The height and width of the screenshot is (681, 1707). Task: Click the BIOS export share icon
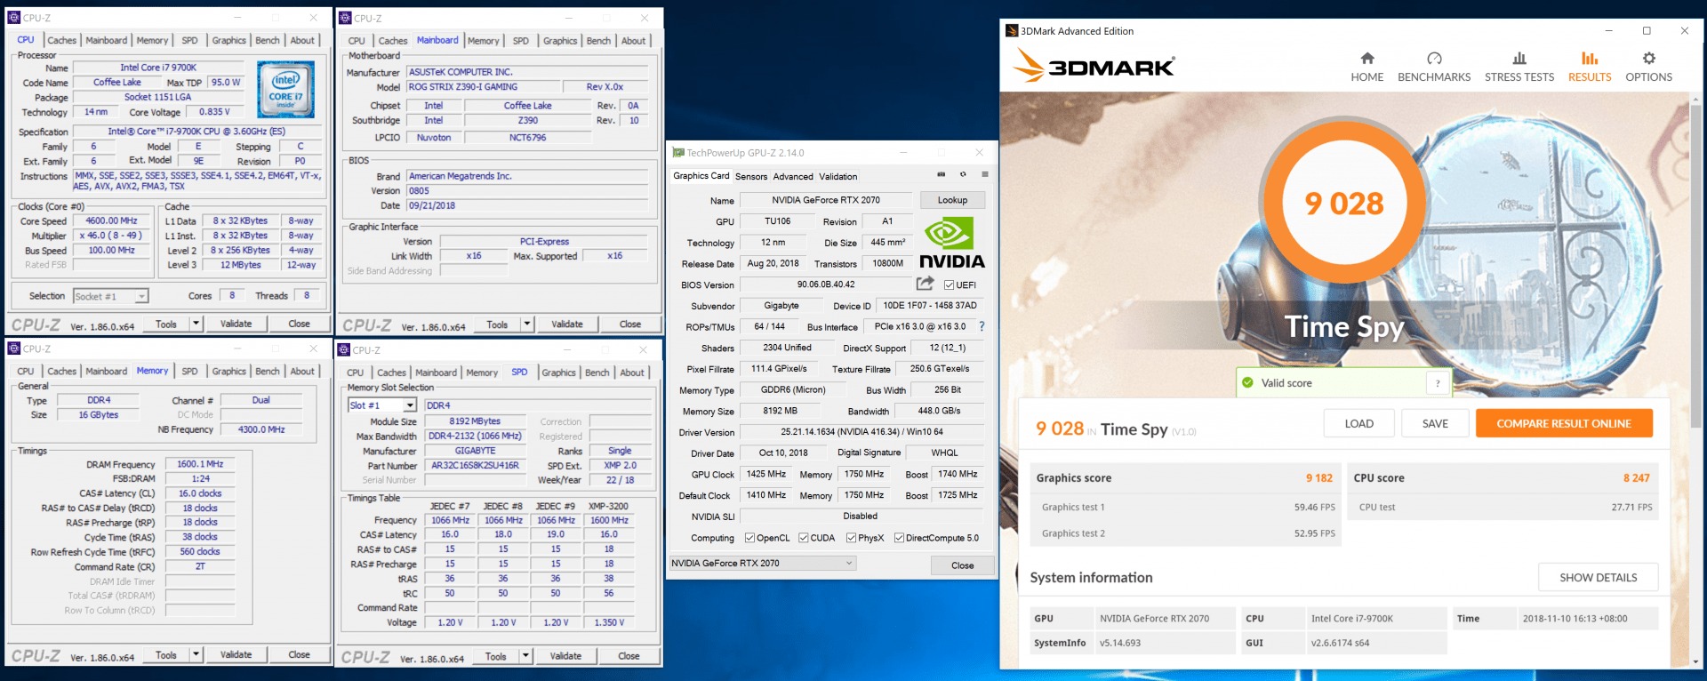(x=925, y=284)
